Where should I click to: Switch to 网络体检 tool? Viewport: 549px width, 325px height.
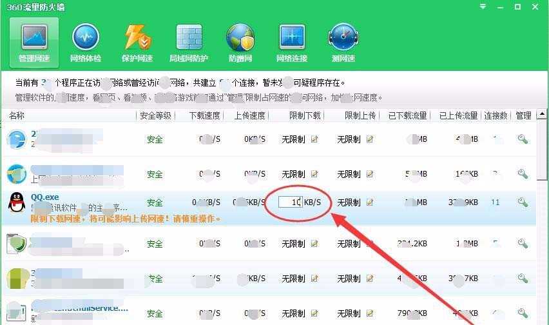tap(86, 43)
